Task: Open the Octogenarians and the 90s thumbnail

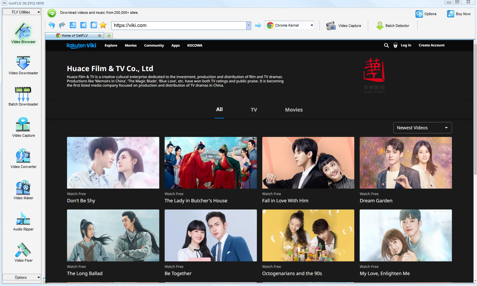Action: click(x=308, y=235)
